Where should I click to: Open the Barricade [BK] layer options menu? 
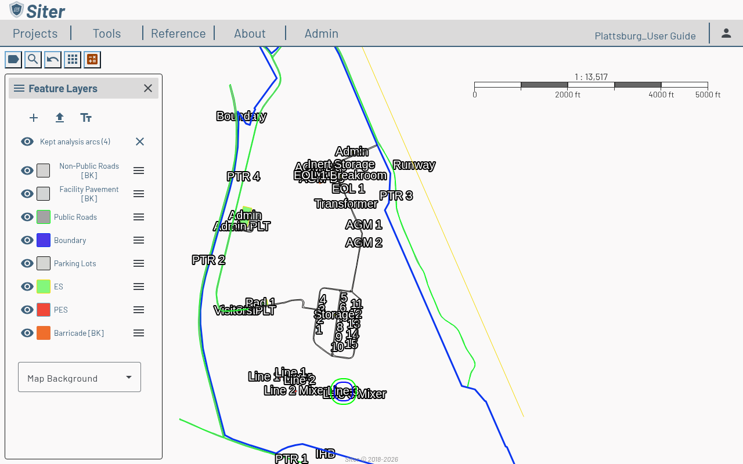(x=139, y=333)
